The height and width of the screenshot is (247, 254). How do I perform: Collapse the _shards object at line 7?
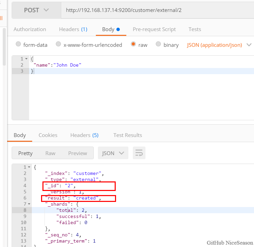click(x=29, y=204)
